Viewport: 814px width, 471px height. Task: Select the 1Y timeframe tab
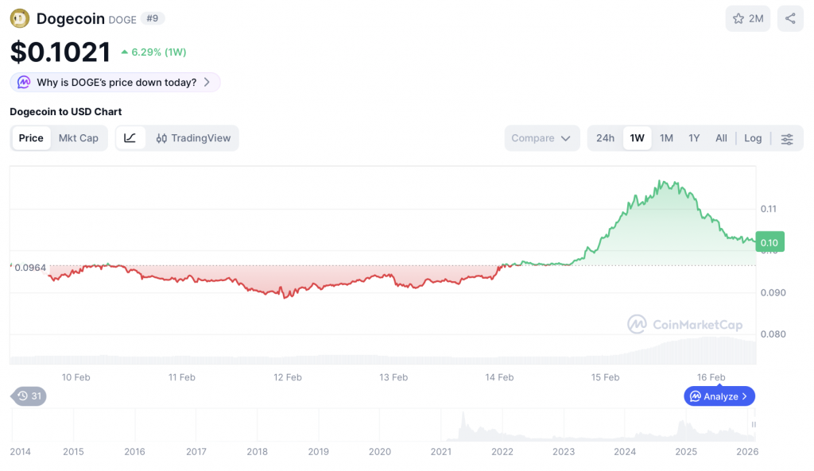[x=692, y=137]
